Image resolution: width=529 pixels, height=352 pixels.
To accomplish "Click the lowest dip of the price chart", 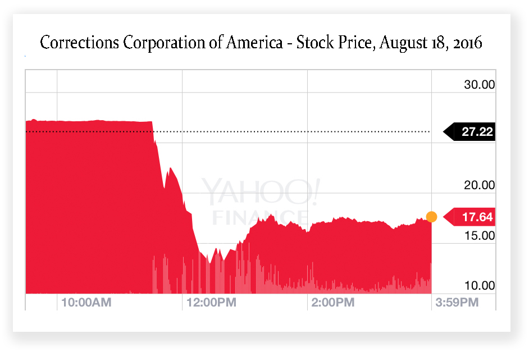I will coord(209,261).
